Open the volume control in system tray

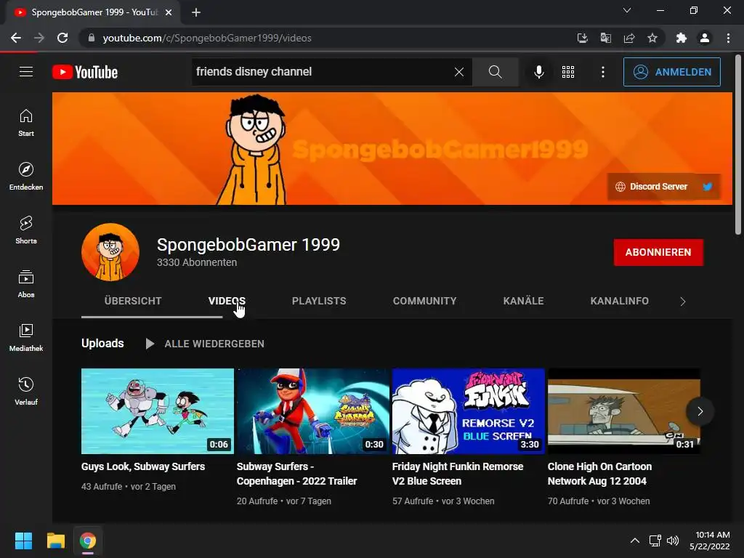673,541
